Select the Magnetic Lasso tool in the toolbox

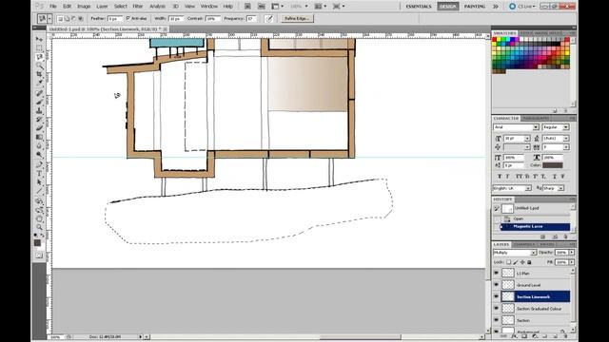pyautogui.click(x=39, y=57)
